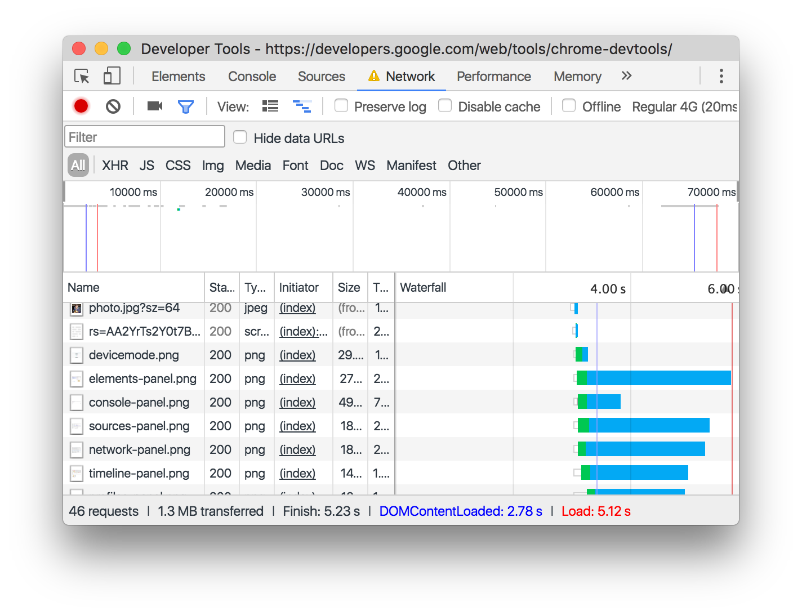Click the timeline-panel.png file icon
The height and width of the screenshot is (615, 802).
click(x=77, y=474)
